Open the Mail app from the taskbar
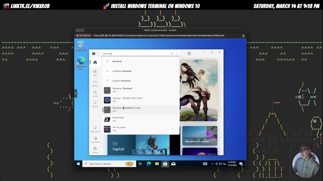Image resolution: width=323 pixels, height=181 pixels. (173, 164)
